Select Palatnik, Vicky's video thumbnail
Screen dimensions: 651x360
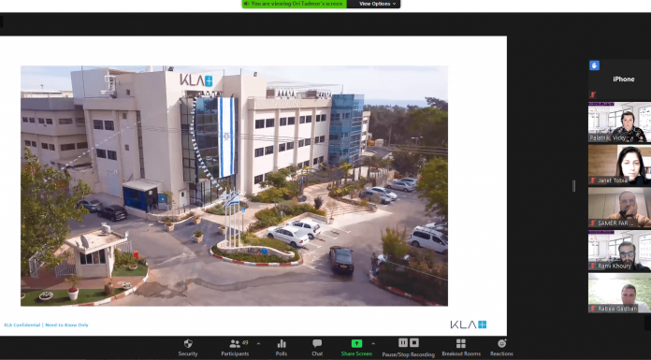[619, 122]
